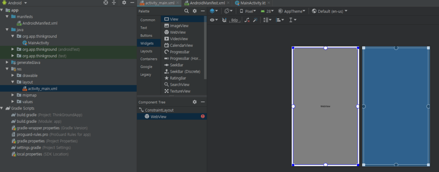
Task: Click the project scroll-from-source target icon
Action: coord(105,3)
